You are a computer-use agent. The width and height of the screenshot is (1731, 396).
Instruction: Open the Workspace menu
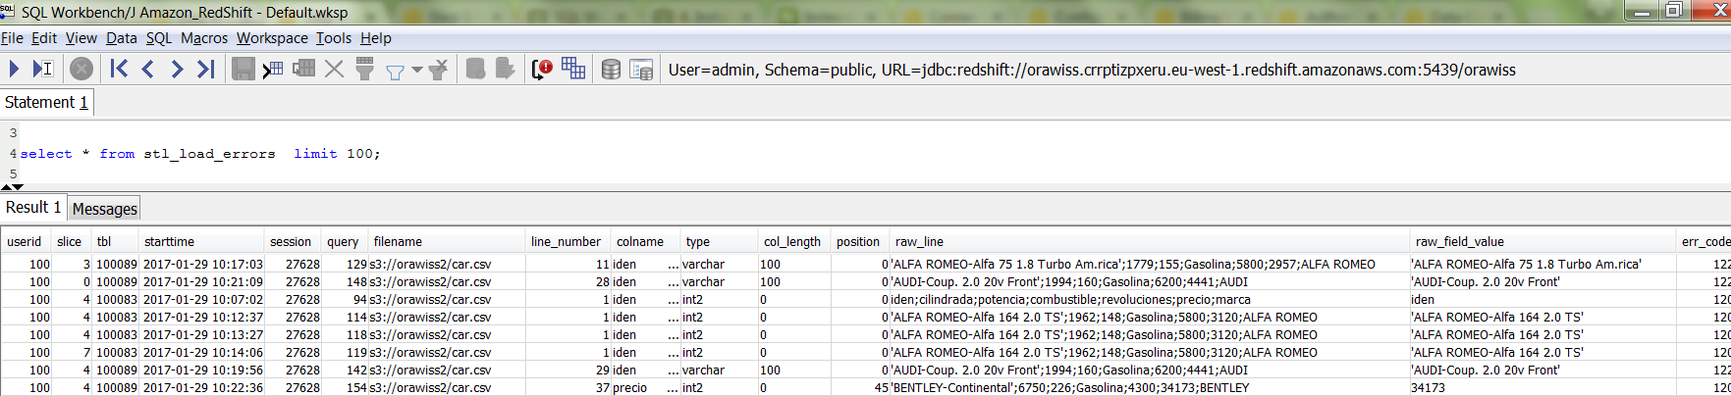tap(272, 37)
